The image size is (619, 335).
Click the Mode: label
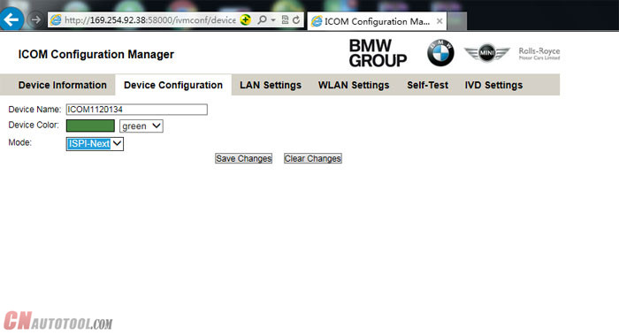[19, 142]
